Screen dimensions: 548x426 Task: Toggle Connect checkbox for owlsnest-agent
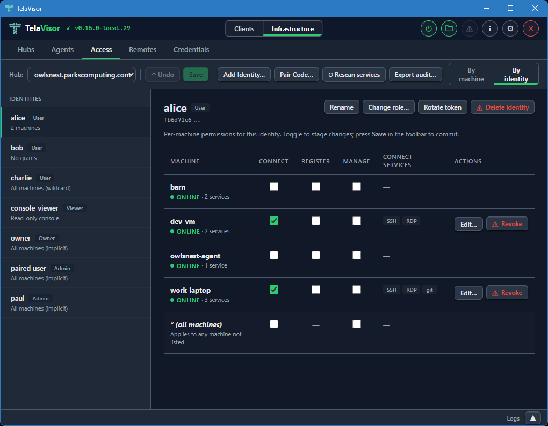click(x=274, y=255)
